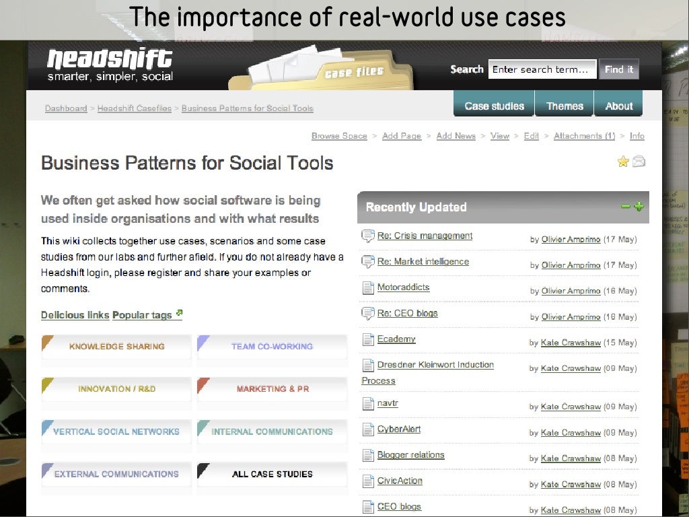This screenshot has height=517, width=689.
Task: Click page icon beside bottom CEO blogs entry
Action: (368, 507)
